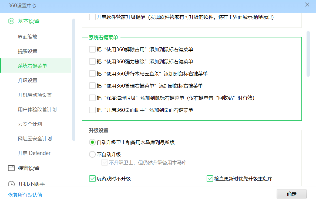
Task: Uncheck 检查更新时优先升级主程序 checkbox
Action: click(x=210, y=179)
